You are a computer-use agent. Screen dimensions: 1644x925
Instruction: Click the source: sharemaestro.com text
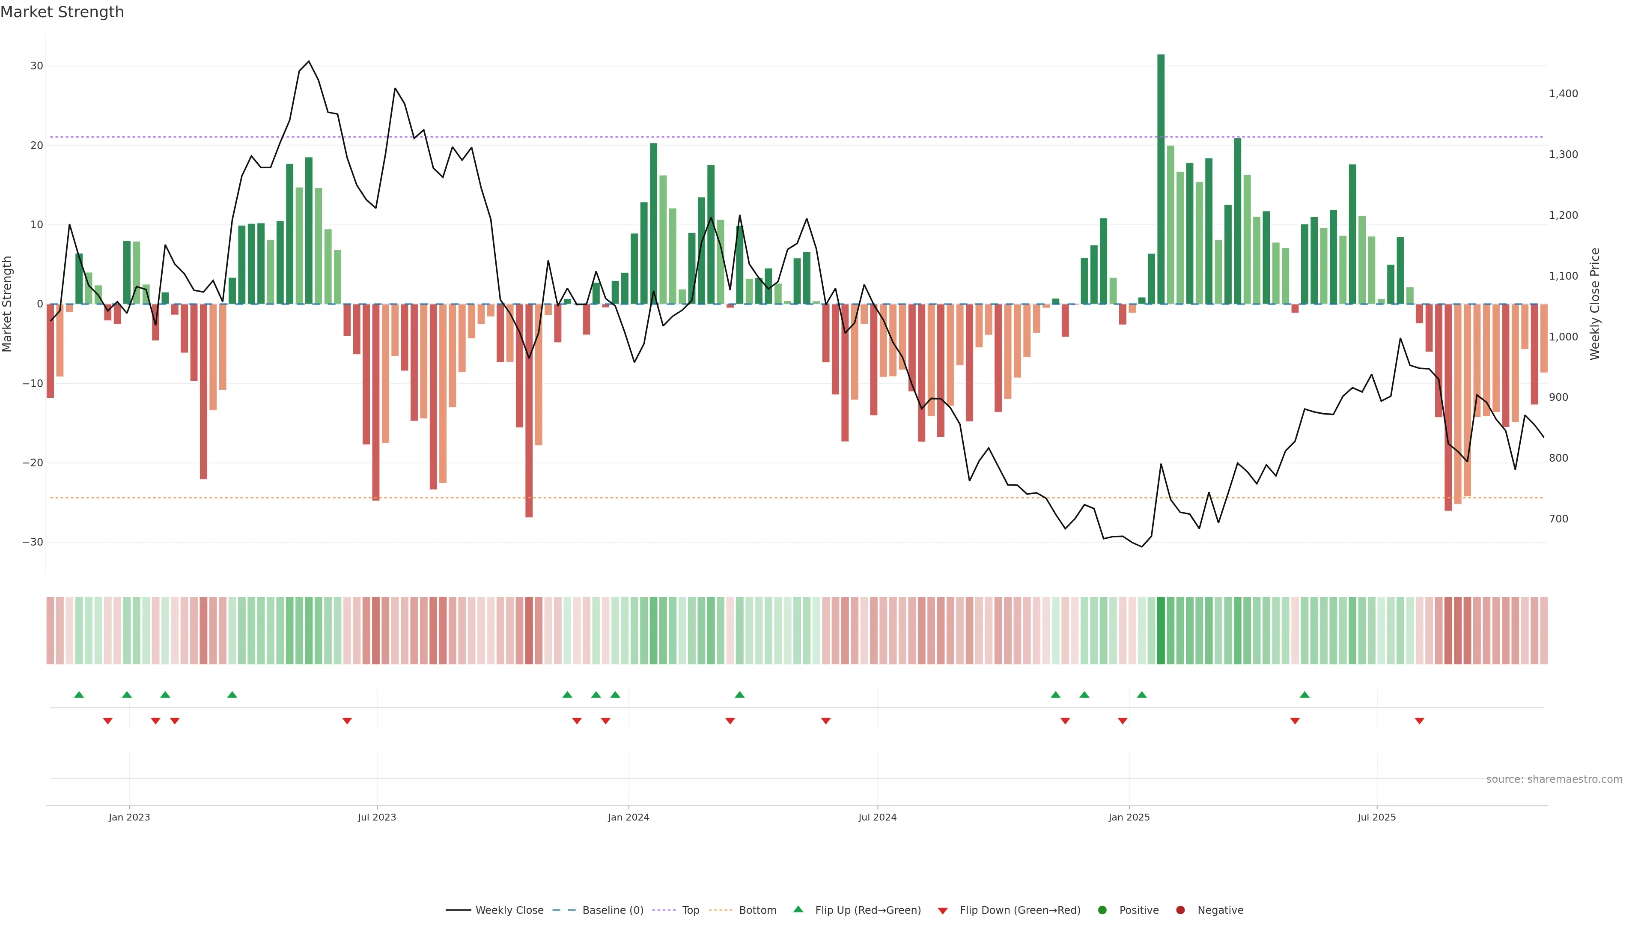pos(1554,779)
